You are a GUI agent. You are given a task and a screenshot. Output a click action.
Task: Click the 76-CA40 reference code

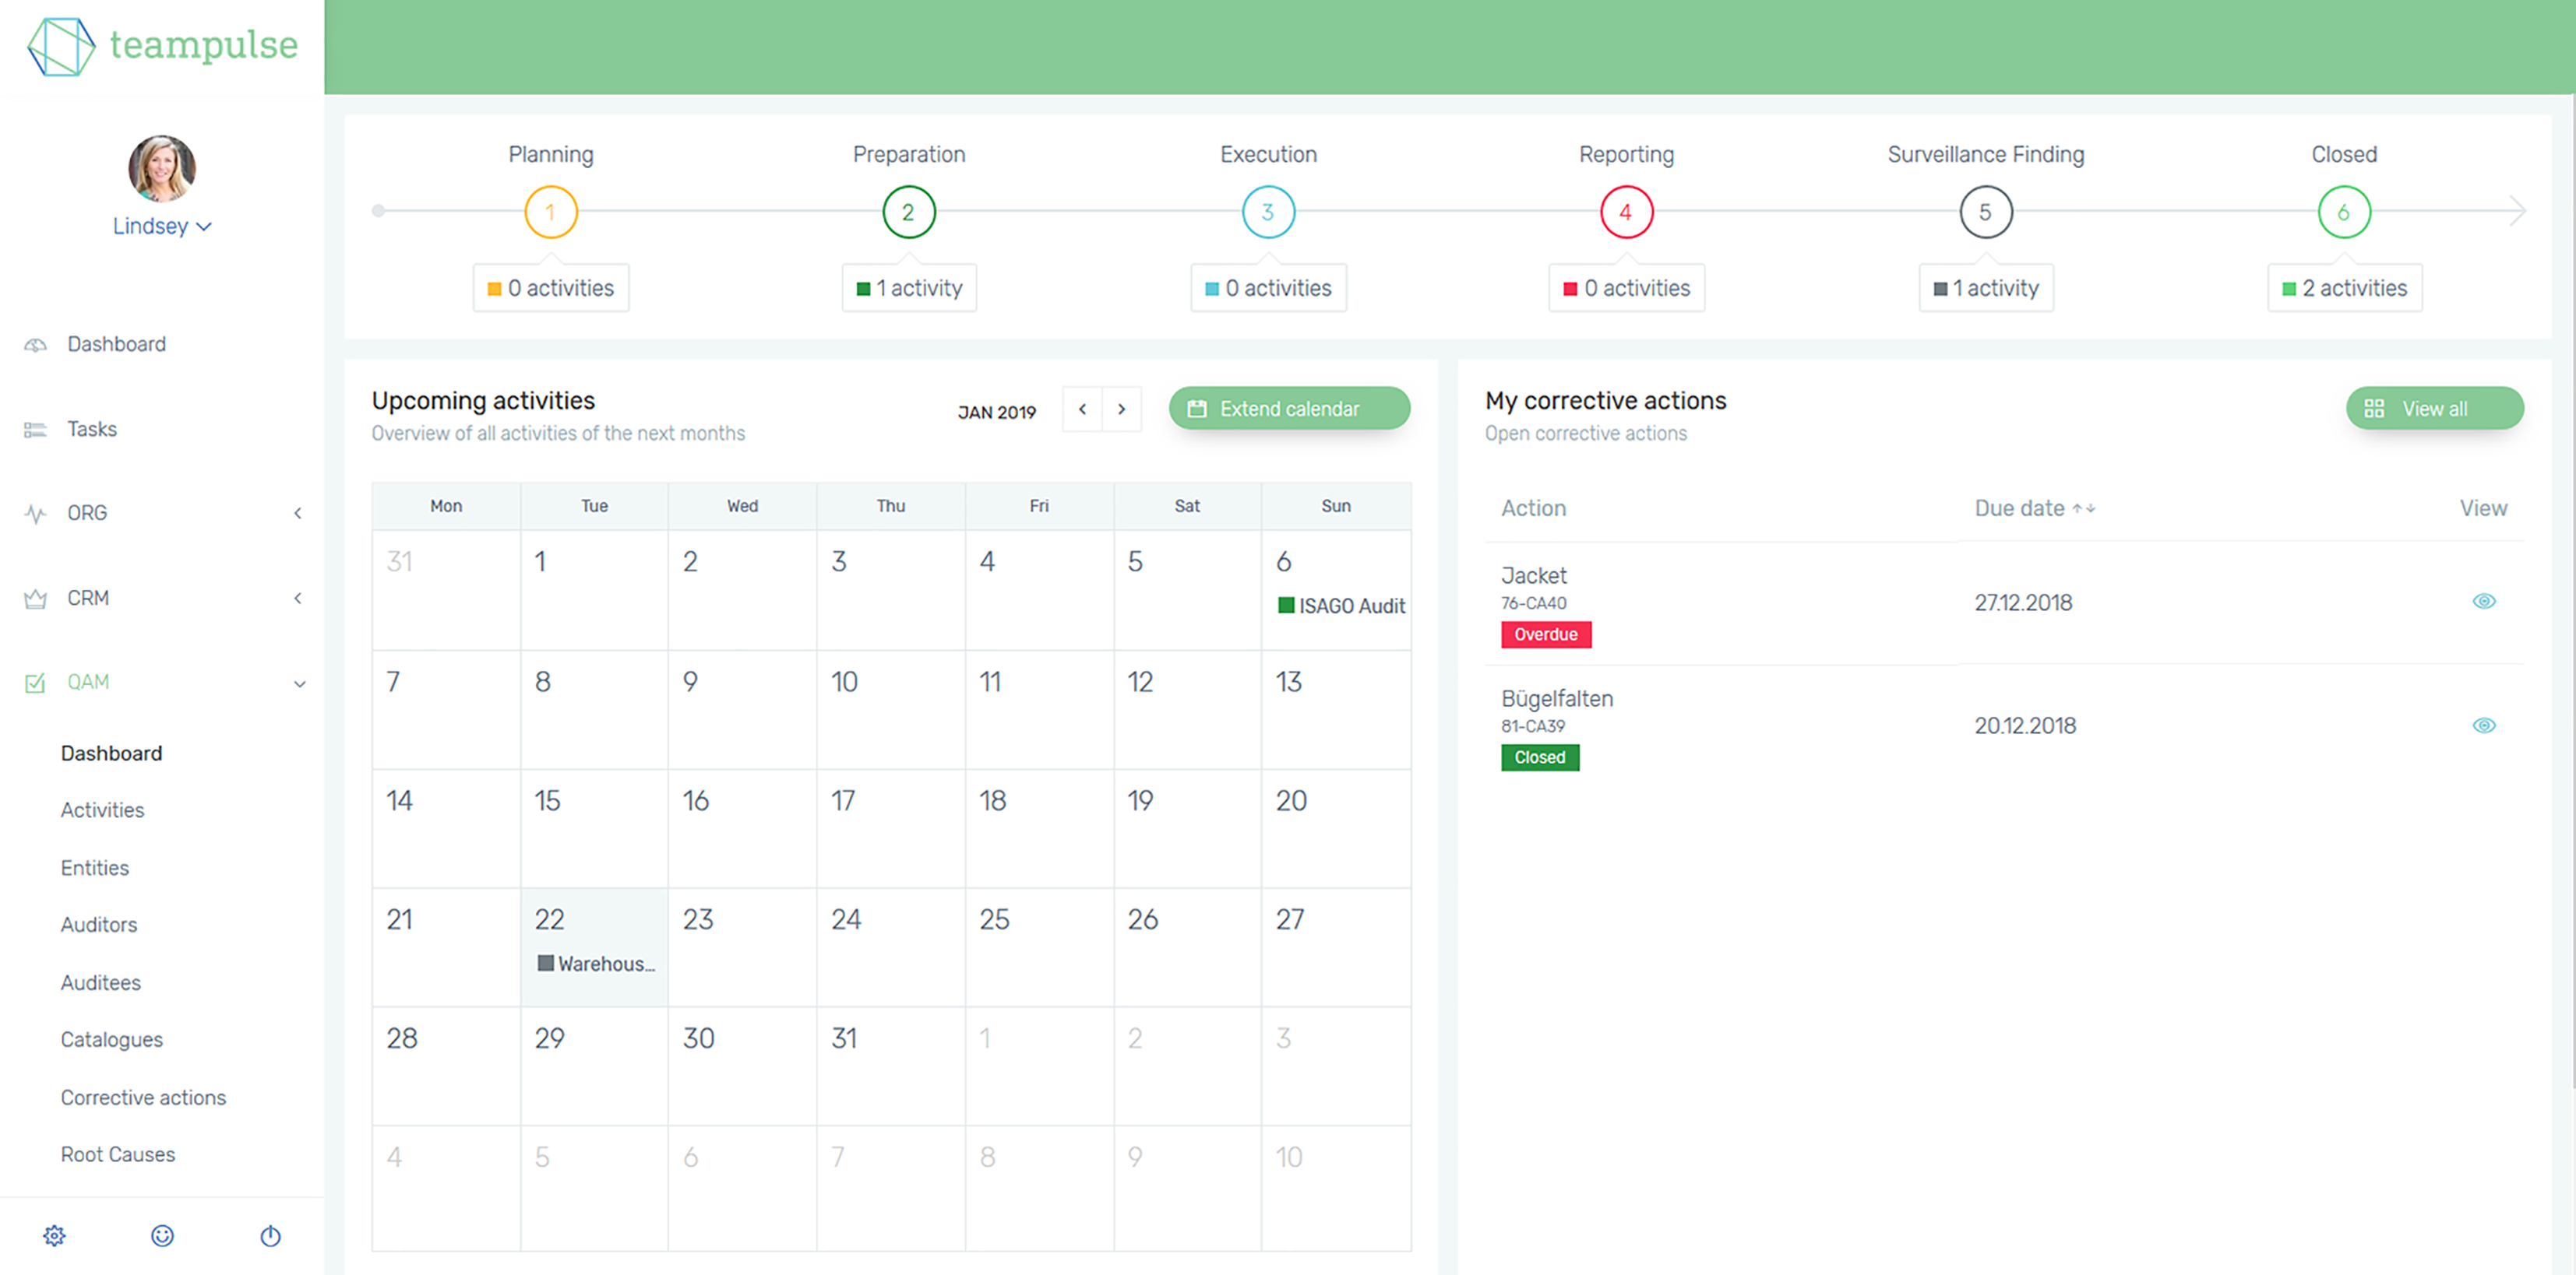click(x=1533, y=603)
